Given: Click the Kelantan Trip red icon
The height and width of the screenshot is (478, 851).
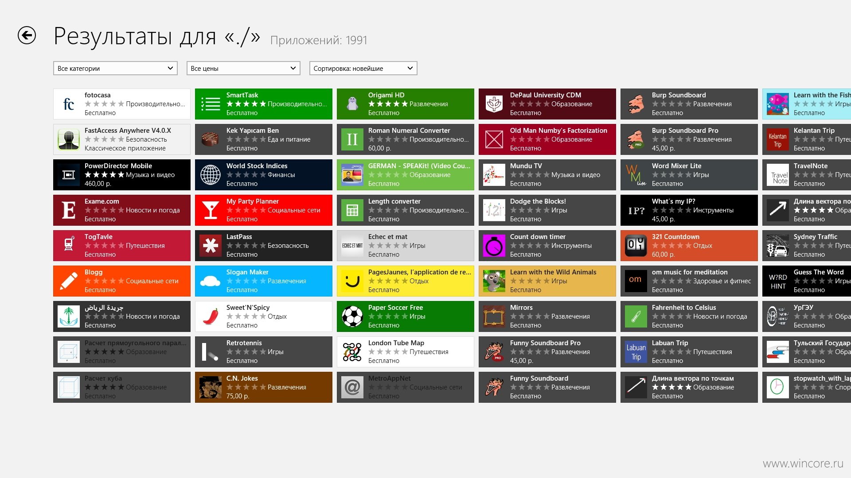Looking at the screenshot, I should point(778,139).
